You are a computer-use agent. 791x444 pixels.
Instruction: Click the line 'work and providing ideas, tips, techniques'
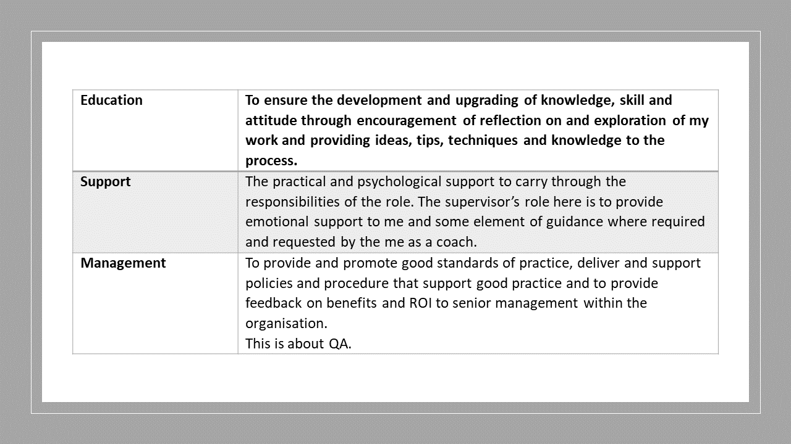pyautogui.click(x=455, y=141)
